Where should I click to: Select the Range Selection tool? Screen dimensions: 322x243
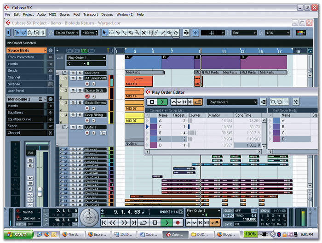pyautogui.click(x=111, y=33)
